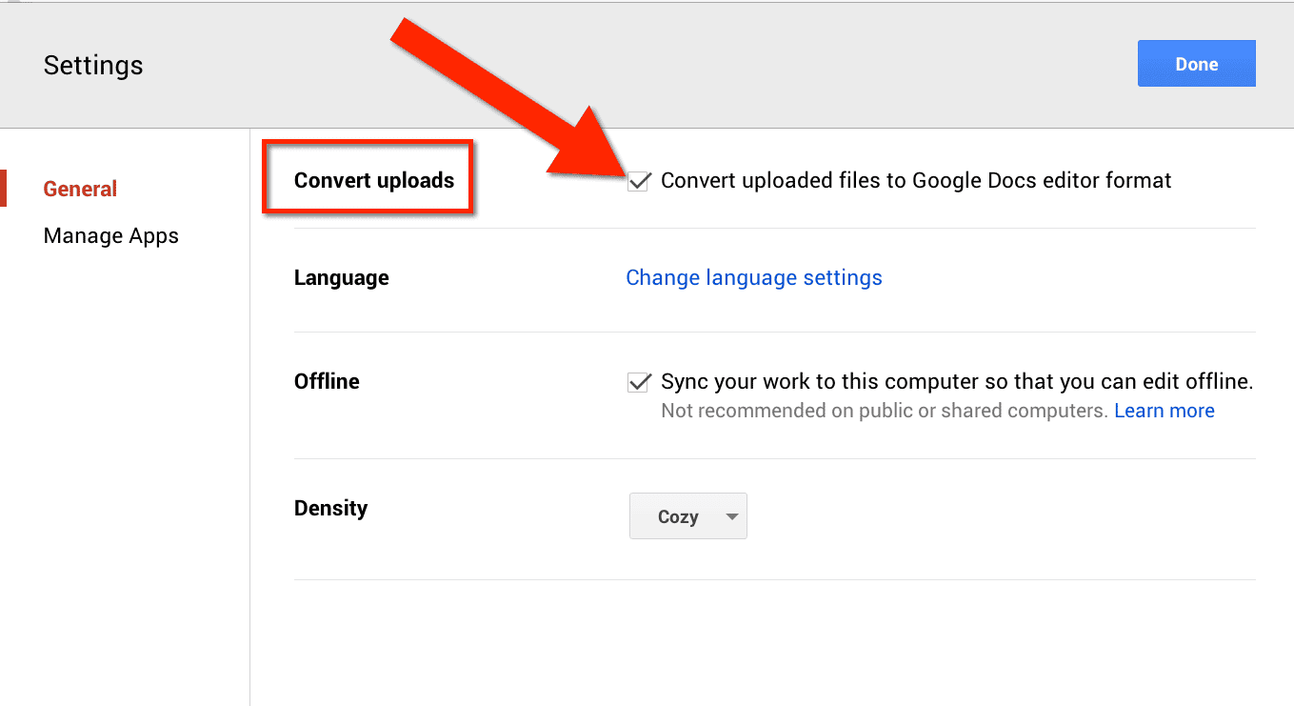Follow the Learn more link
The height and width of the screenshot is (706, 1294).
coord(1165,411)
